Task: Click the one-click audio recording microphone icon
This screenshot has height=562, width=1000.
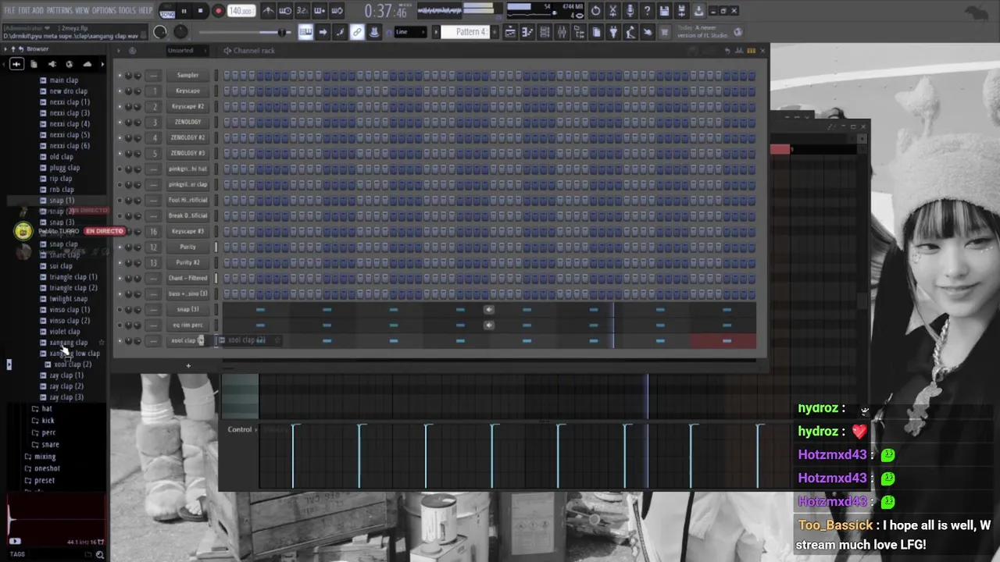Action: click(x=630, y=11)
